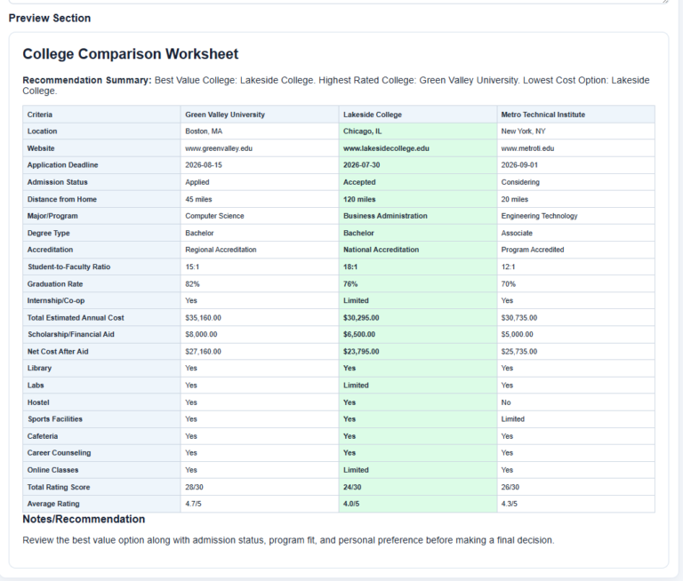Click the 76% graduation rate cell
683x581 pixels.
point(418,283)
